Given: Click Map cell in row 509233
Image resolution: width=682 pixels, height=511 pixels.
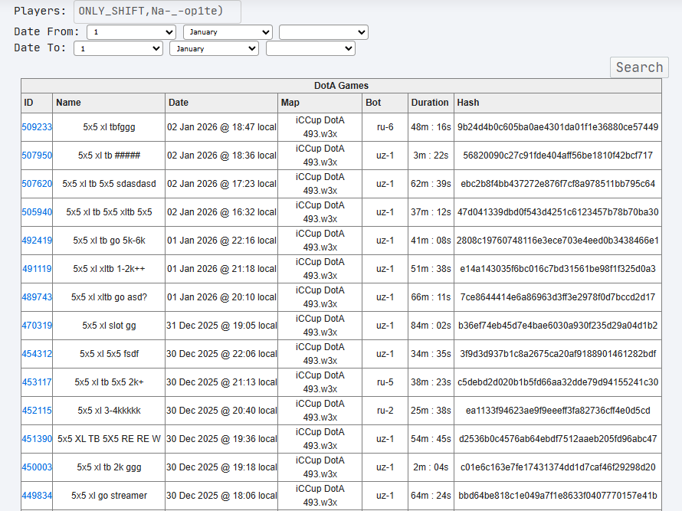Looking at the screenshot, I should coord(320,127).
